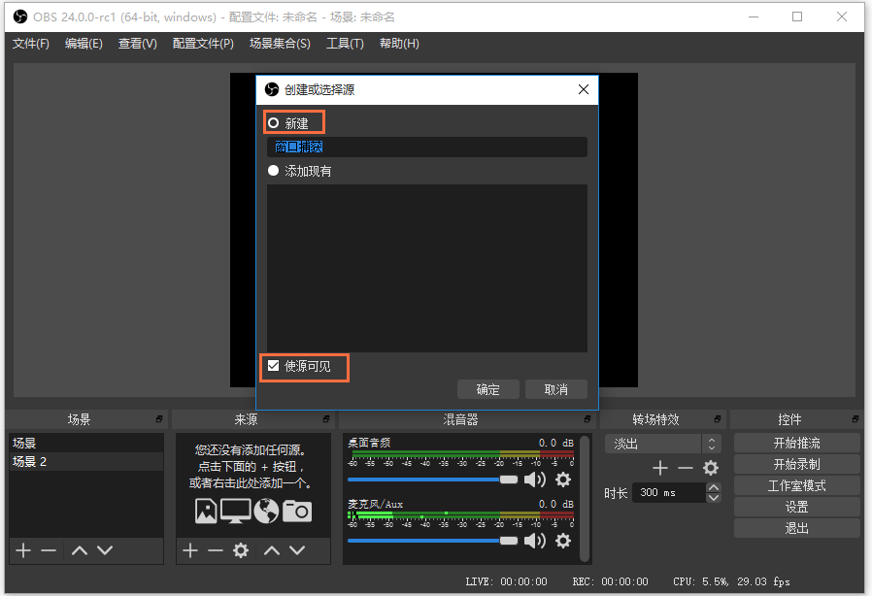The image size is (872, 596).
Task: Mute 麦克风/Aux with its speaker icon
Action: pyautogui.click(x=535, y=541)
